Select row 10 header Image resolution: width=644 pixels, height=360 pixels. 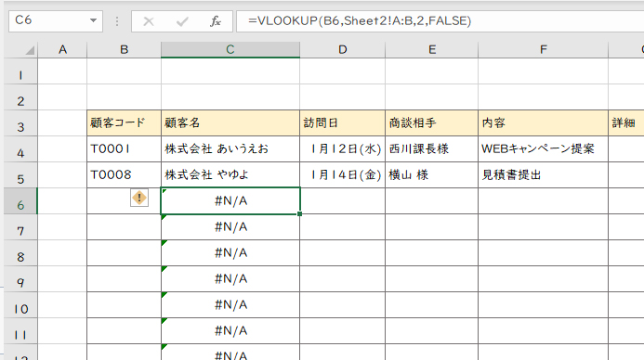20,305
